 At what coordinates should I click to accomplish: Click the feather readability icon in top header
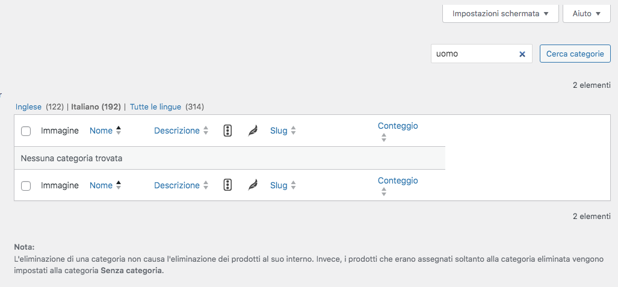point(253,131)
